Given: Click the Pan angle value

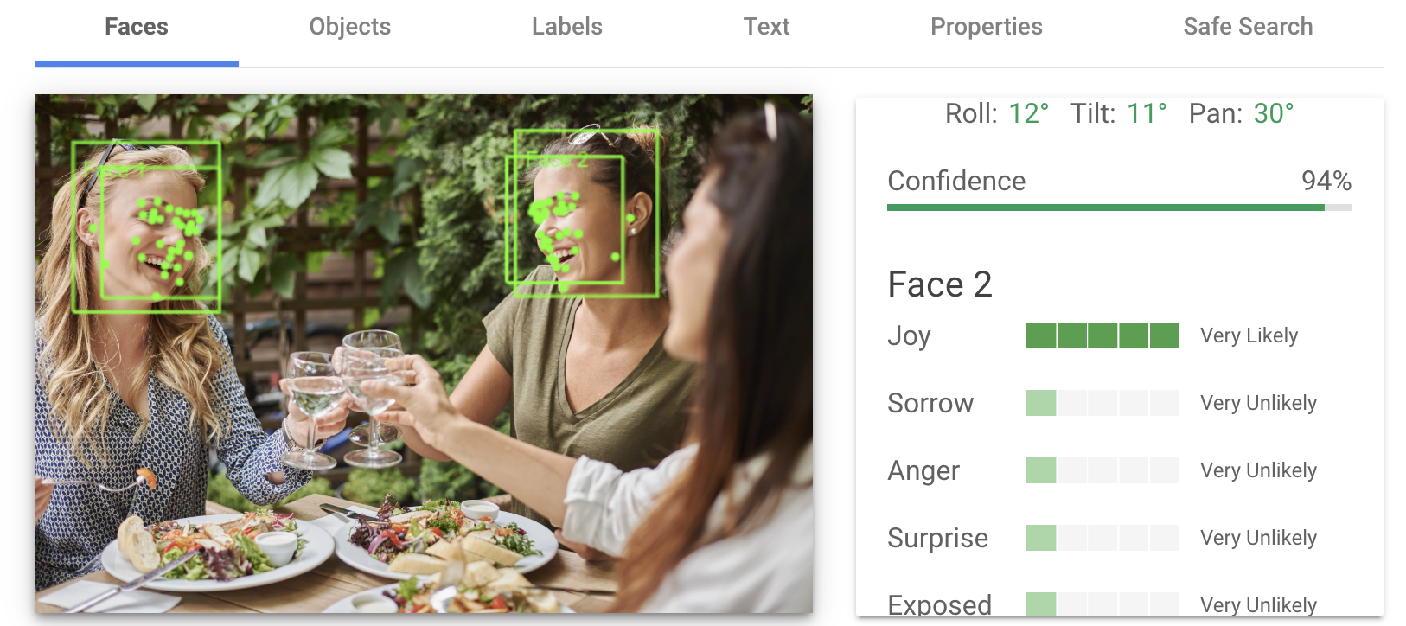Looking at the screenshot, I should tap(1274, 113).
